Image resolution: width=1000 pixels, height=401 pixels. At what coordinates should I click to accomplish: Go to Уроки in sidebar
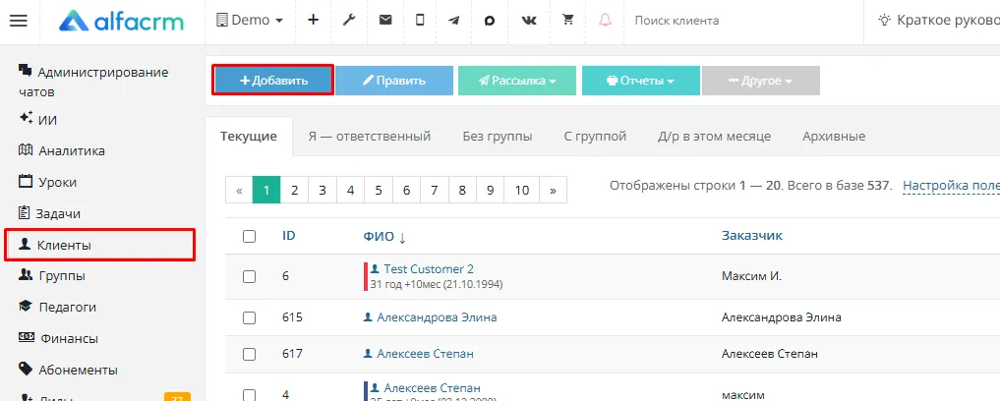pos(48,183)
